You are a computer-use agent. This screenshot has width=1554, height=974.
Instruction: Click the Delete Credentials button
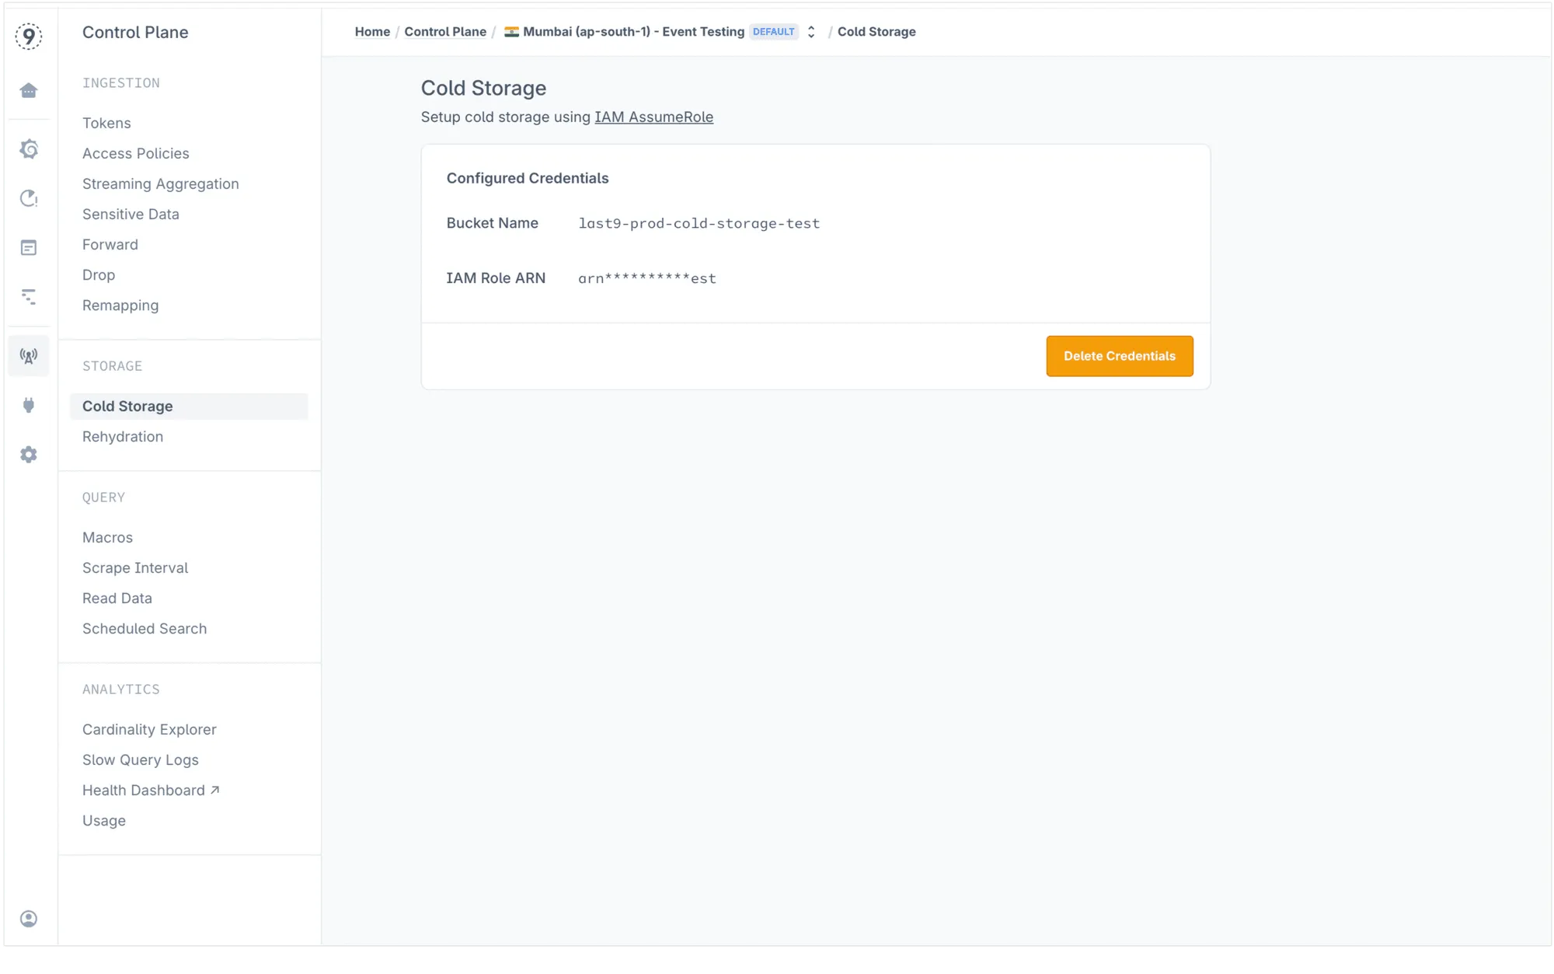point(1120,356)
